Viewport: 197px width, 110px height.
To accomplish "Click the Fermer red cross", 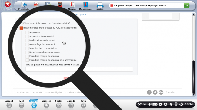I will (8, 5).
